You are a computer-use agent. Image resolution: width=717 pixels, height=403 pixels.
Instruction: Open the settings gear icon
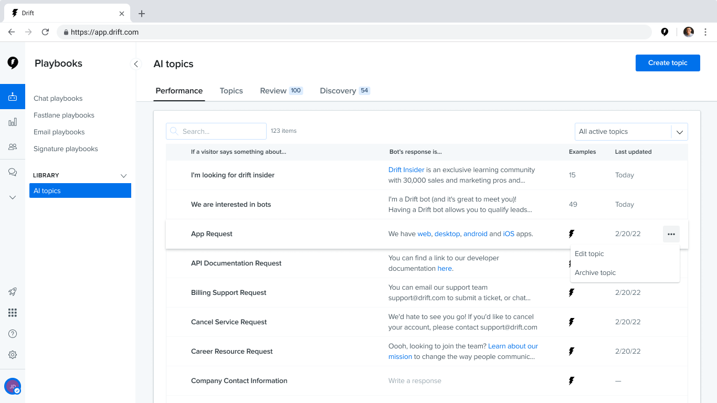coord(13,355)
